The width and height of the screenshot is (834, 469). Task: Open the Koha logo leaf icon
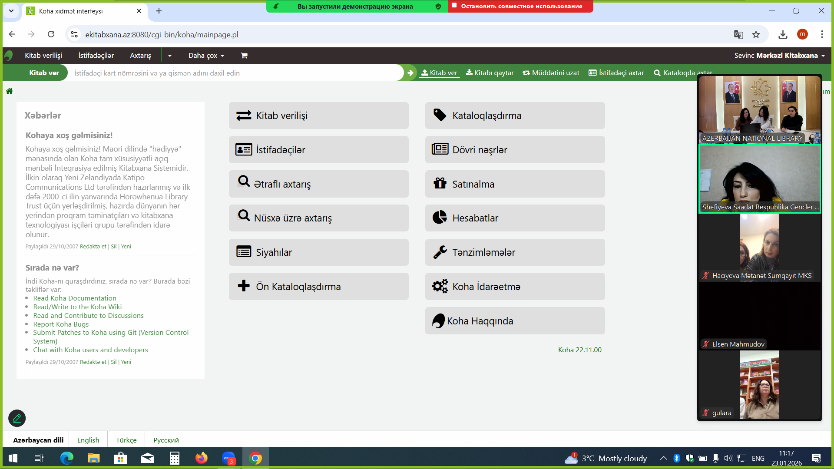tap(9, 56)
